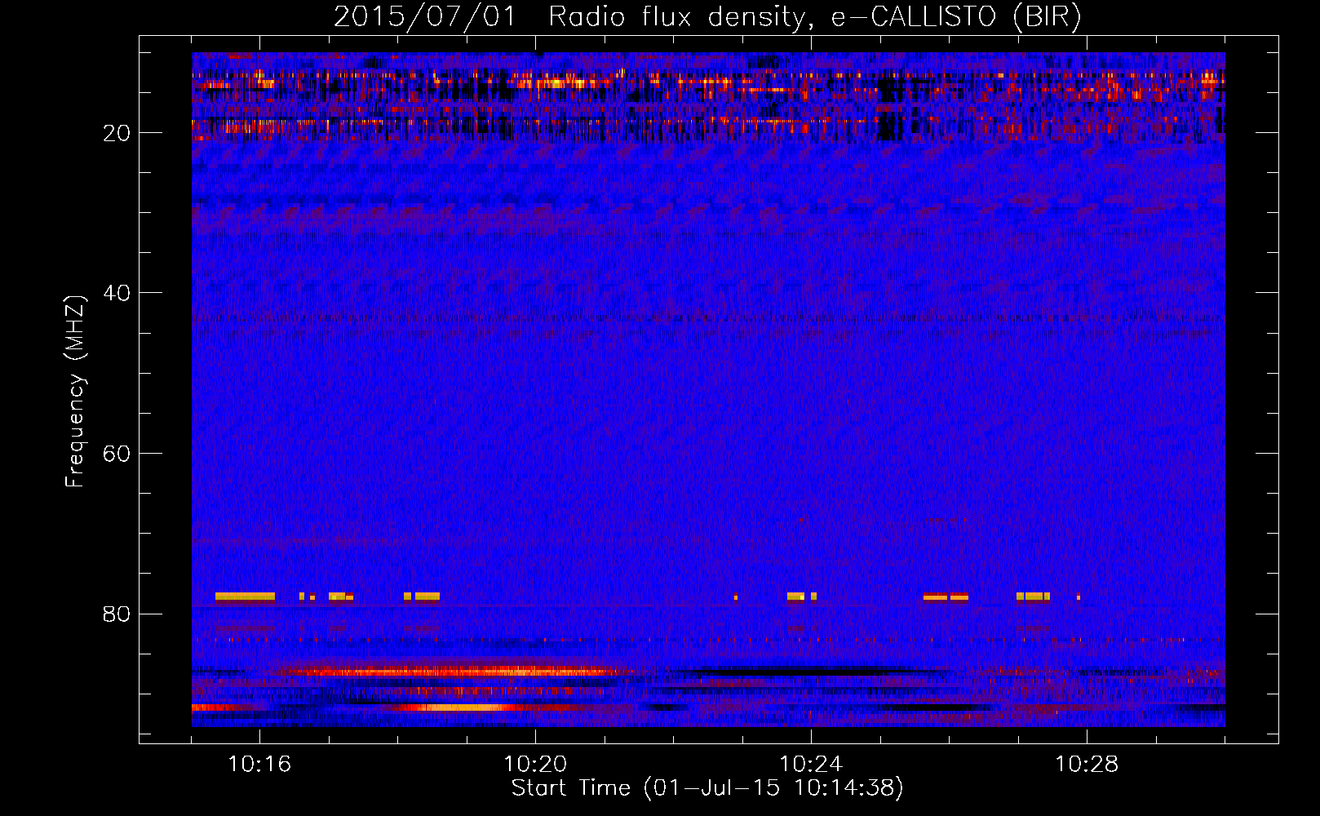Click the 10:16 time tick label

point(259,765)
